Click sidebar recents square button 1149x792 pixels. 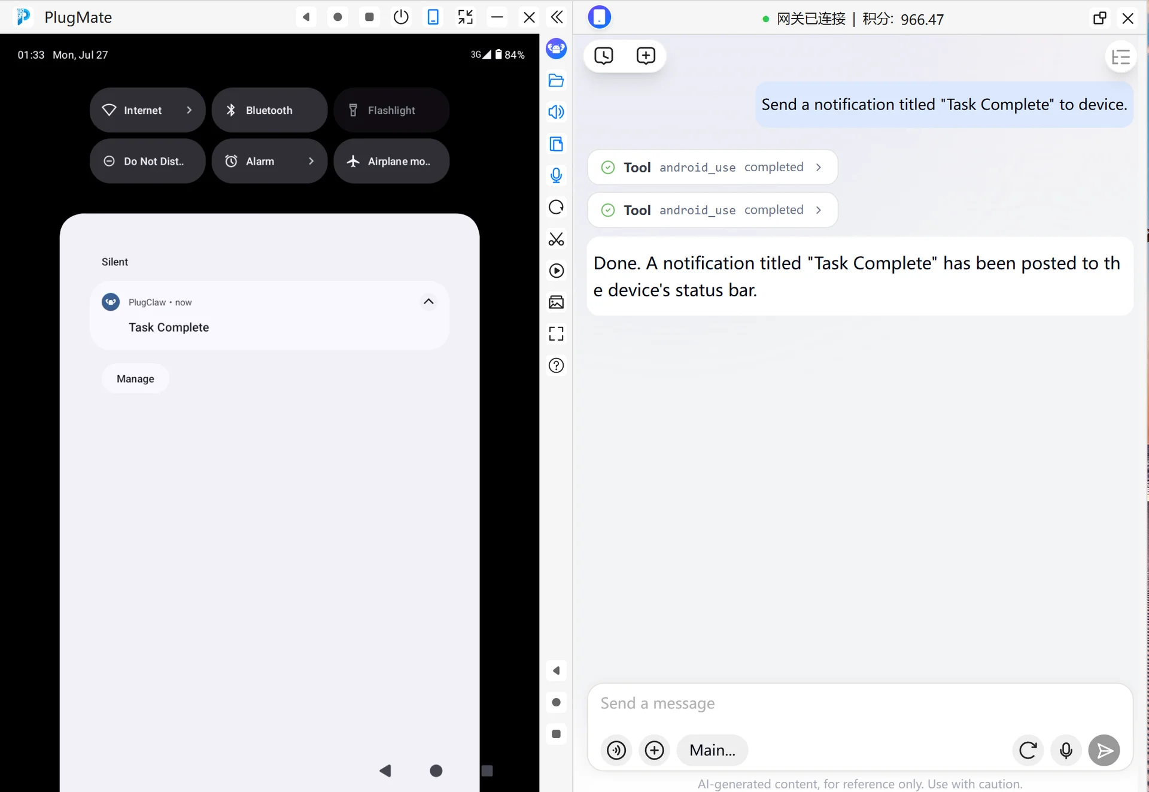(x=557, y=734)
